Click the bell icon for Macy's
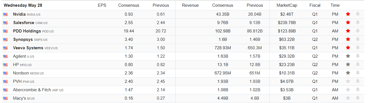This screenshot has width=368, height=103. (358, 98)
